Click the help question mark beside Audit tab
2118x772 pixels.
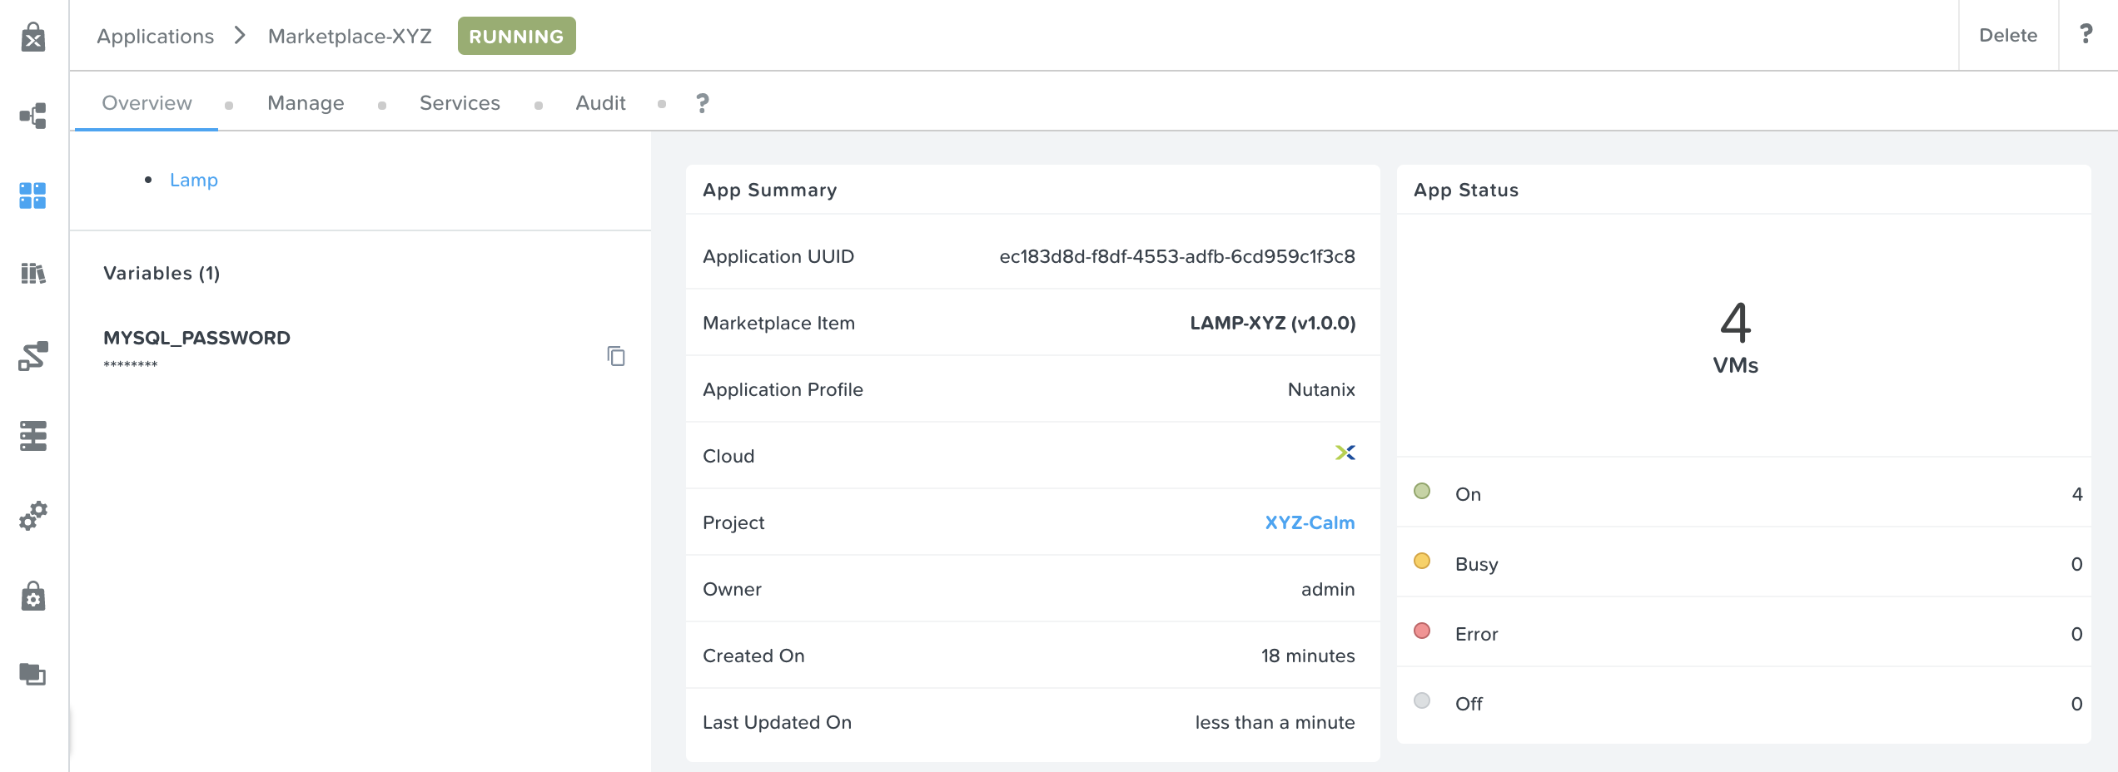pos(703,103)
